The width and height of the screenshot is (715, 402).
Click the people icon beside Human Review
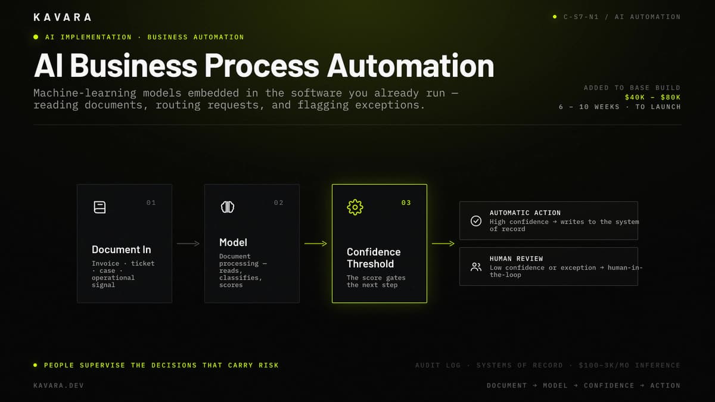[x=476, y=267]
